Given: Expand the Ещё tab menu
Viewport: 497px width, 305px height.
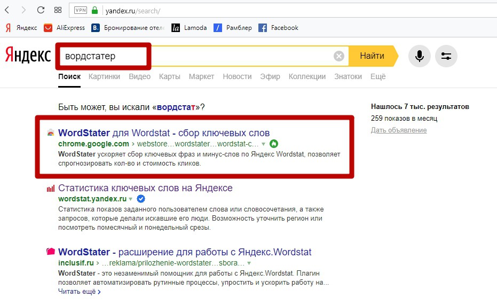Looking at the screenshot, I should (x=378, y=77).
